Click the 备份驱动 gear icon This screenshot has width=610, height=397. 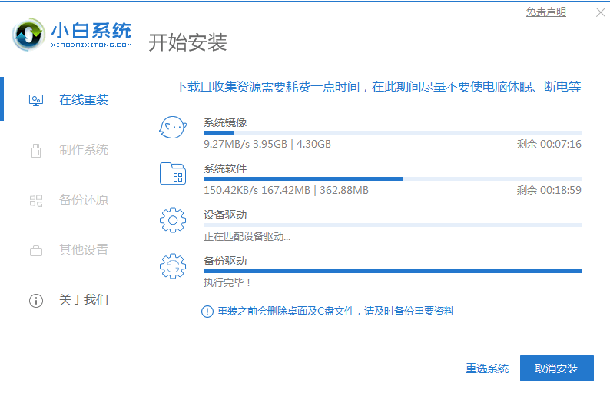click(x=173, y=266)
